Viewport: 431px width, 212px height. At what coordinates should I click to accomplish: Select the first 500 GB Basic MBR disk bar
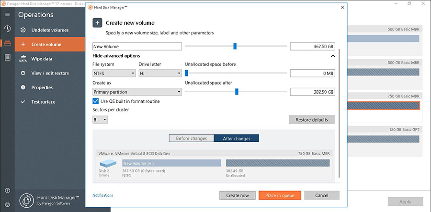click(383, 38)
